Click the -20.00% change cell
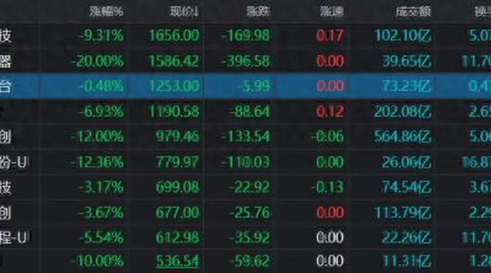The width and height of the screenshot is (491, 273). 98,61
